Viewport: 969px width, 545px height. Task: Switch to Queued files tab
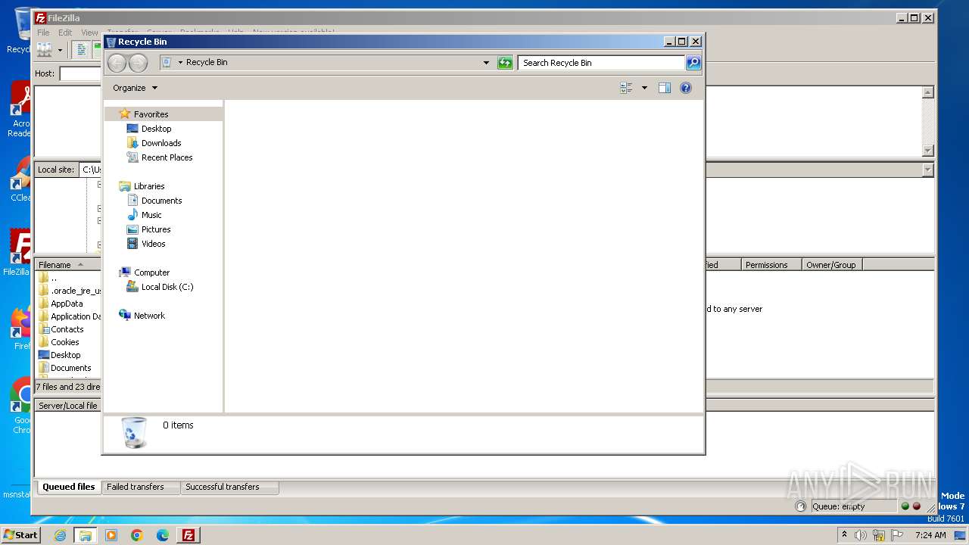(x=68, y=487)
